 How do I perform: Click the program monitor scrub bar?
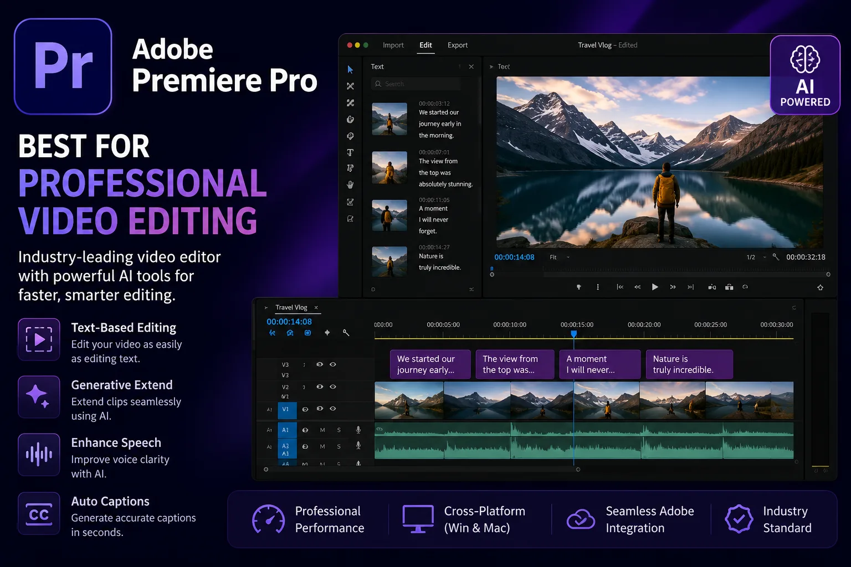click(x=660, y=274)
